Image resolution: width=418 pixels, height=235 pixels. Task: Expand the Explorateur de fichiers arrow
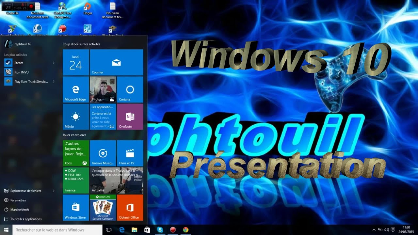[53, 191]
